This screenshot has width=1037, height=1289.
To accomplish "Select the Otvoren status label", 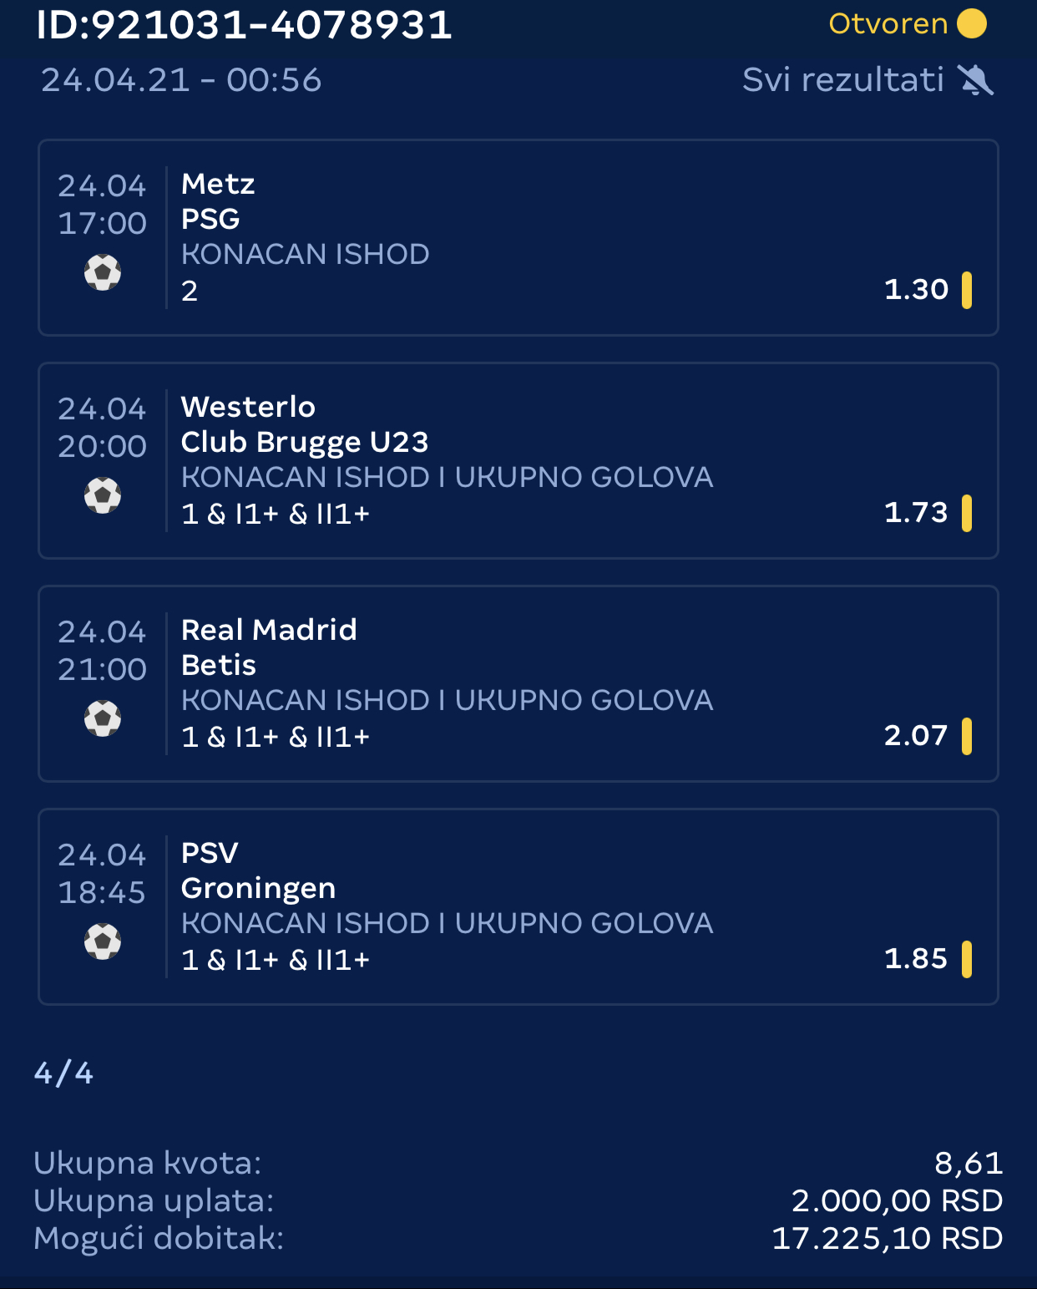I will [888, 23].
